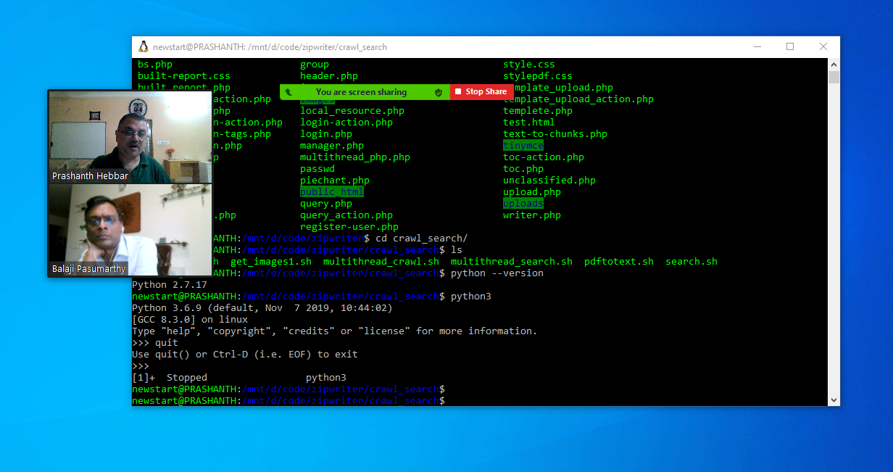The width and height of the screenshot is (893, 472).
Task: Stop the screen share
Action: pos(481,92)
